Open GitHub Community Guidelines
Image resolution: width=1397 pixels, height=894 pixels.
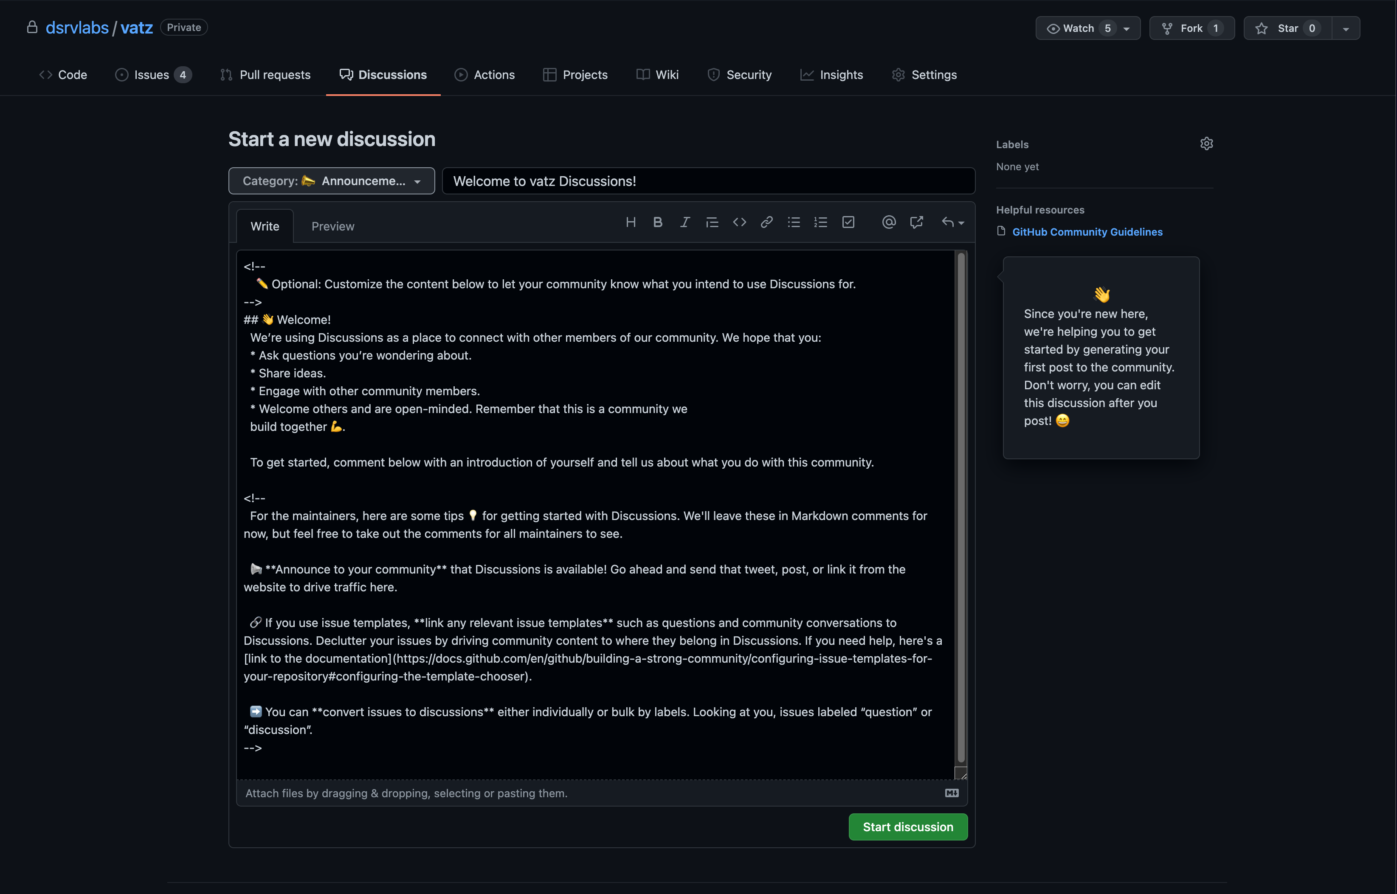click(x=1086, y=232)
